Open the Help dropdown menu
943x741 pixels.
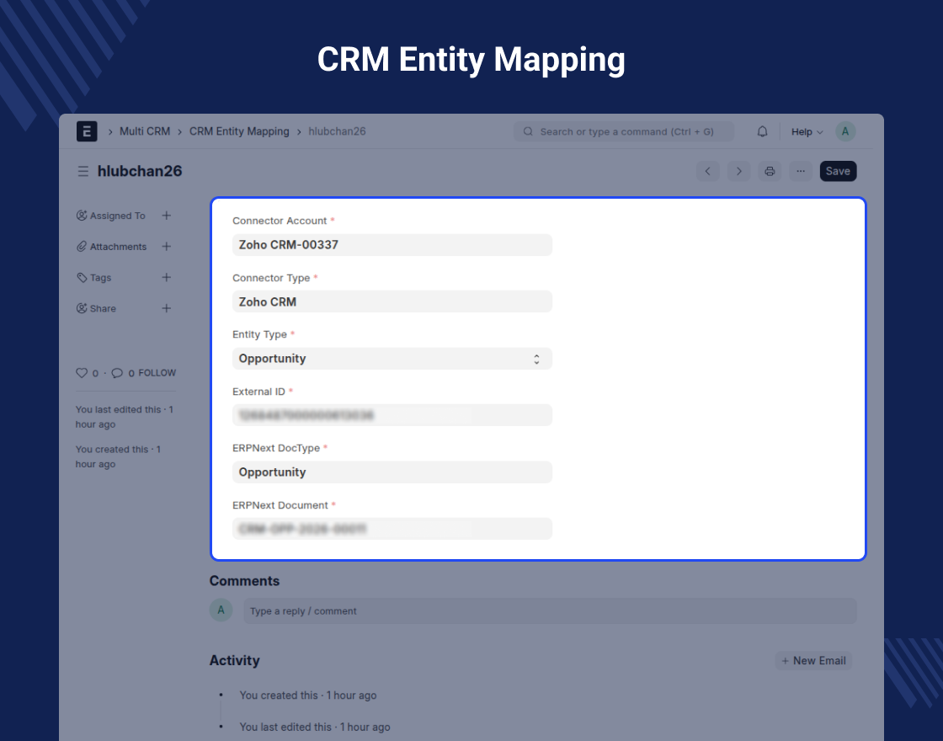pyautogui.click(x=807, y=131)
